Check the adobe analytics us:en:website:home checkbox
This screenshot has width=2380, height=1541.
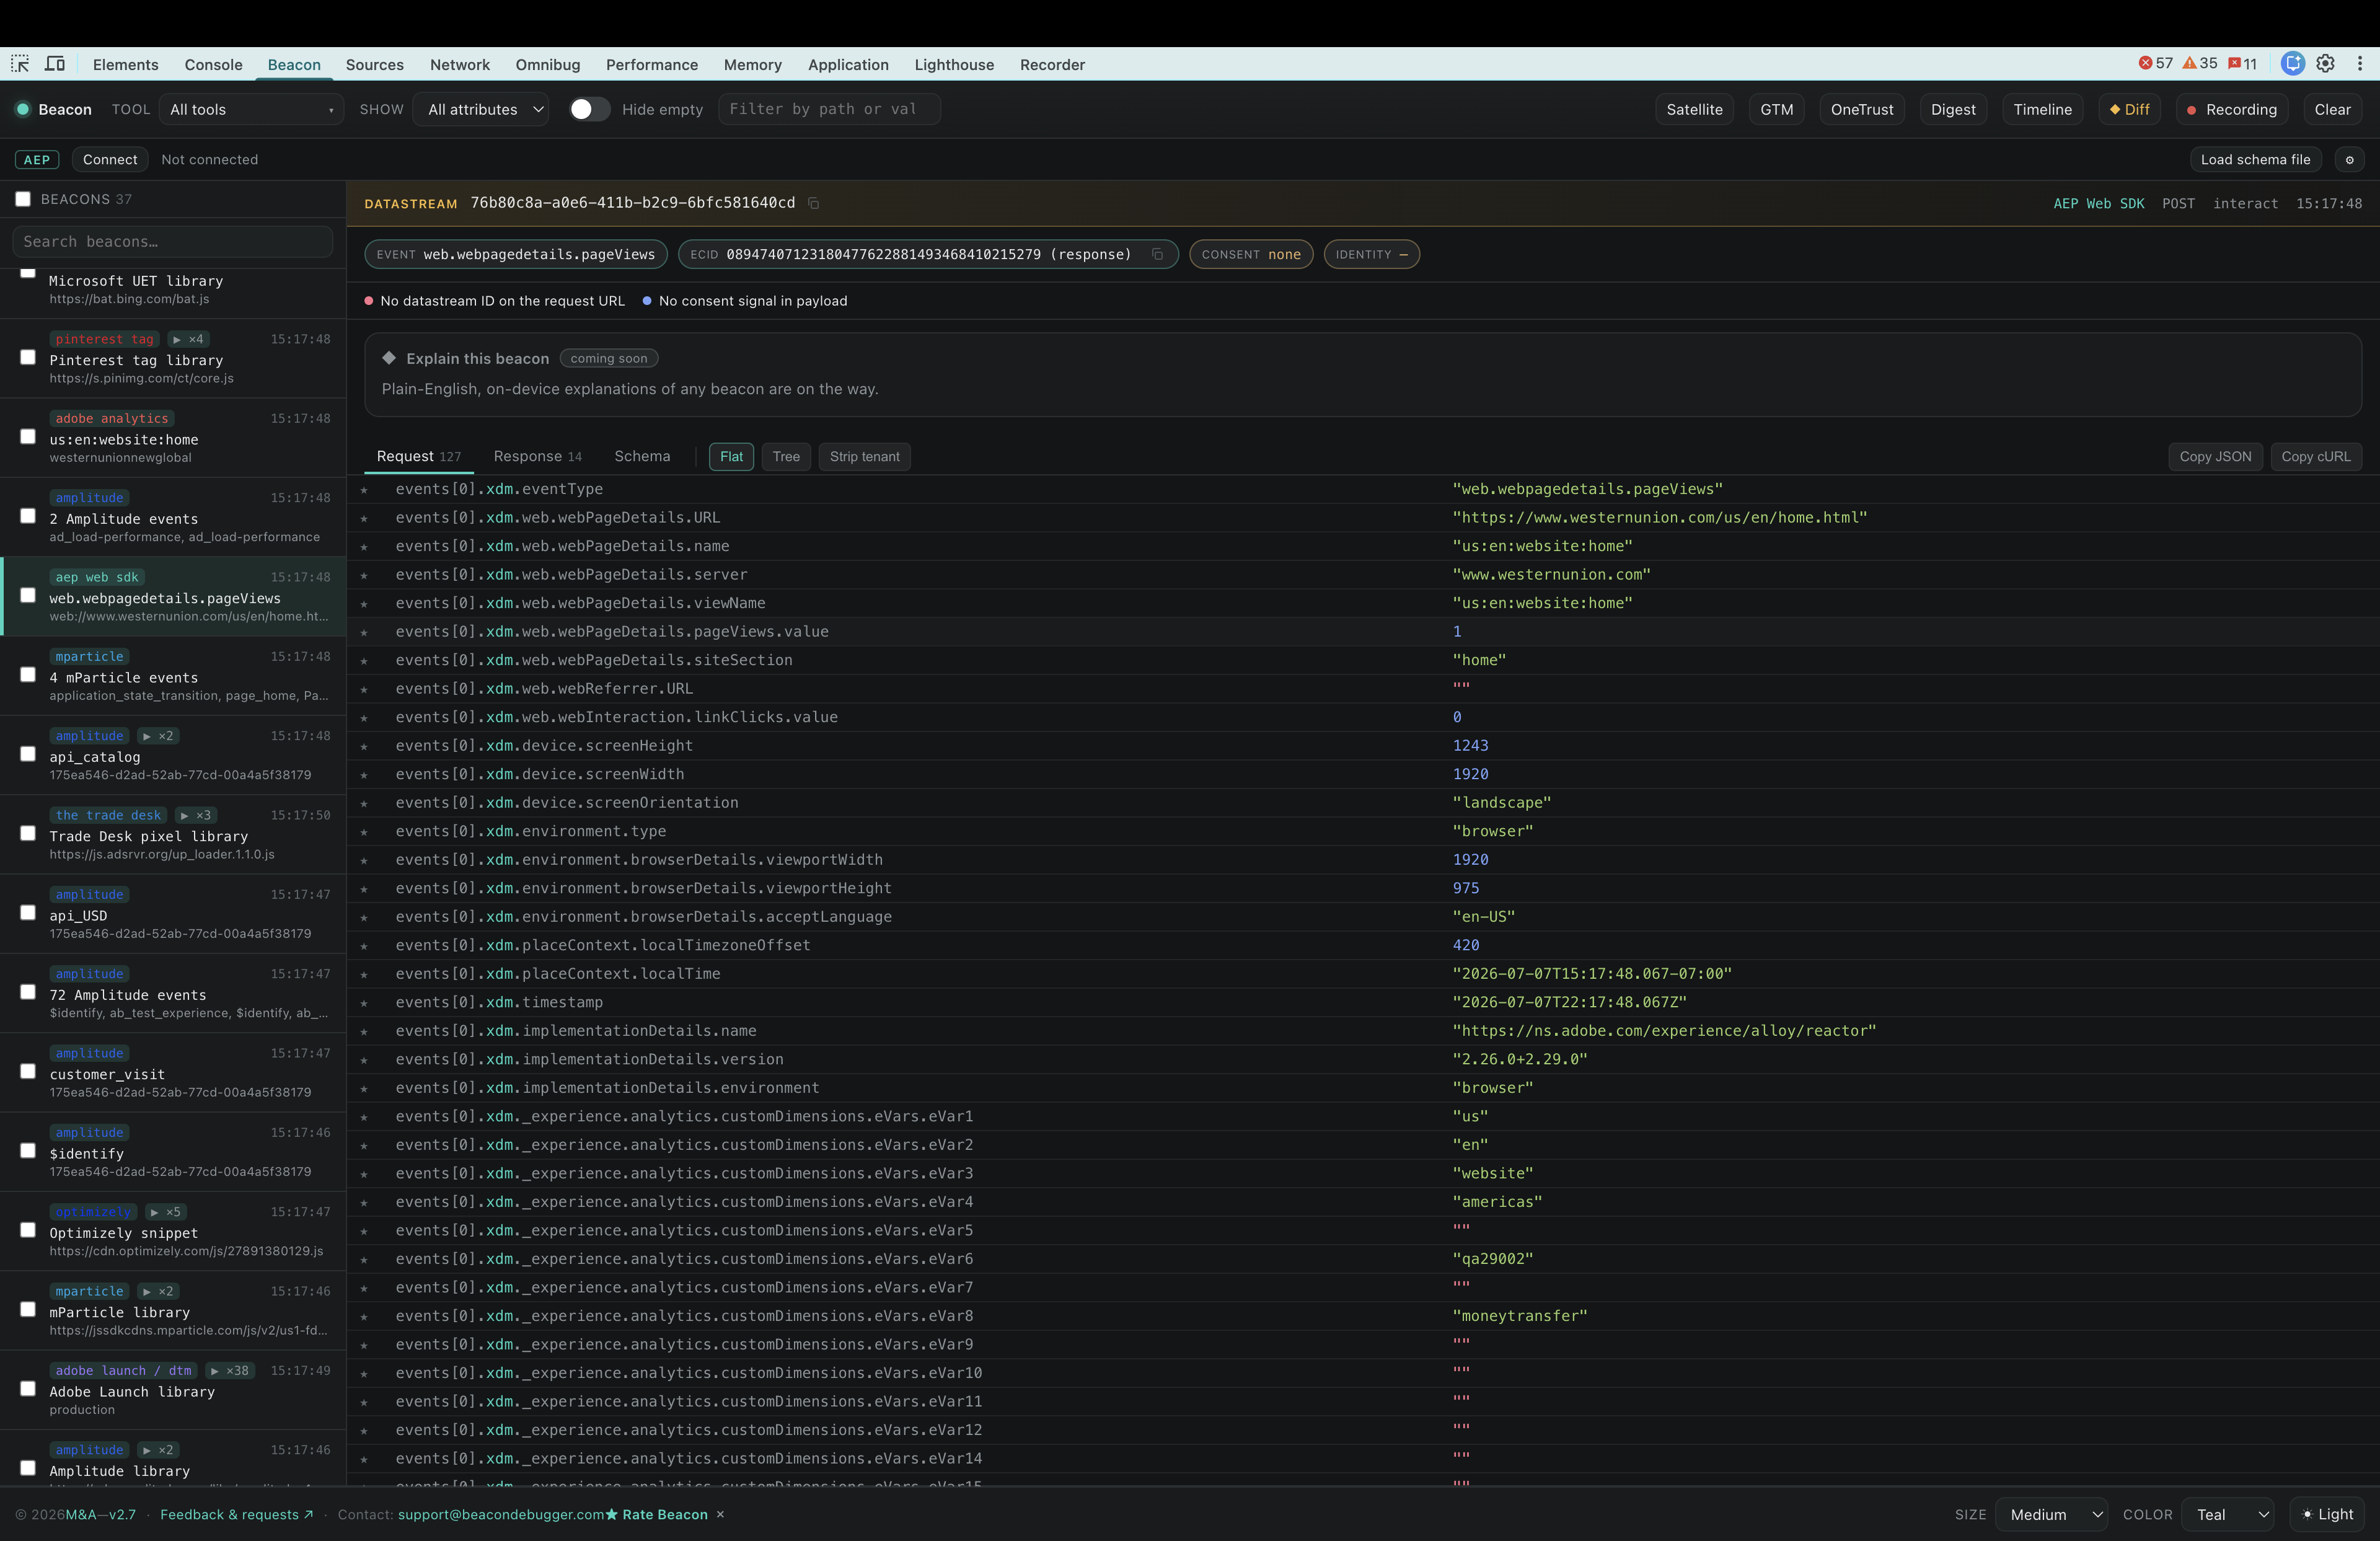(x=28, y=437)
